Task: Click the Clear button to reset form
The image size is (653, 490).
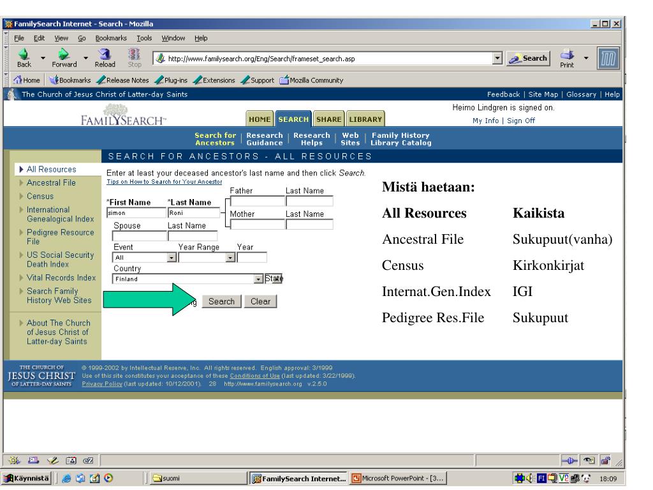Action: pyautogui.click(x=260, y=301)
